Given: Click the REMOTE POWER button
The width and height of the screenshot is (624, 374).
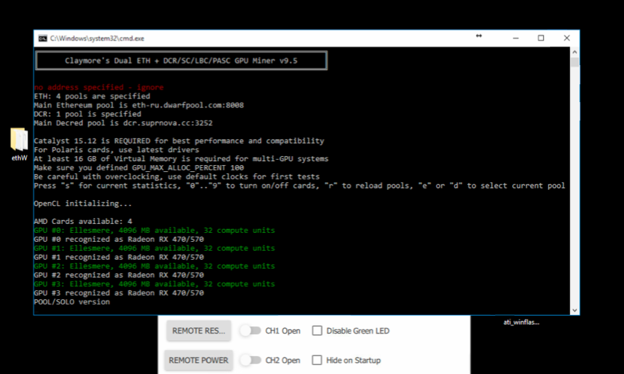Looking at the screenshot, I should pos(199,360).
